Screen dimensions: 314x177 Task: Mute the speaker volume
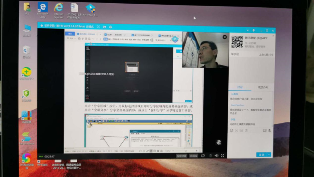coord(216,156)
